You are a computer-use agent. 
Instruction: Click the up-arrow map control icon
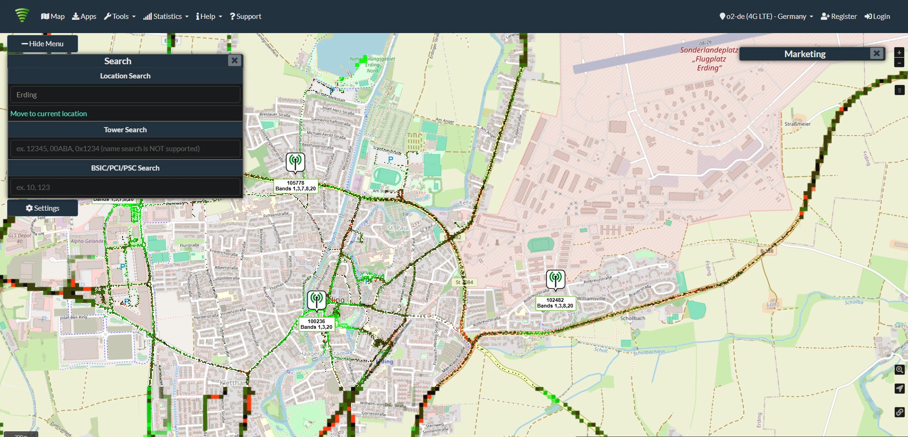coord(899,90)
